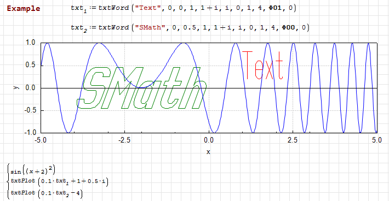Image resolution: width=389 pixels, height=201 pixels.
Task: Click the 0.5 tick label on y axis
Action: [31, 65]
